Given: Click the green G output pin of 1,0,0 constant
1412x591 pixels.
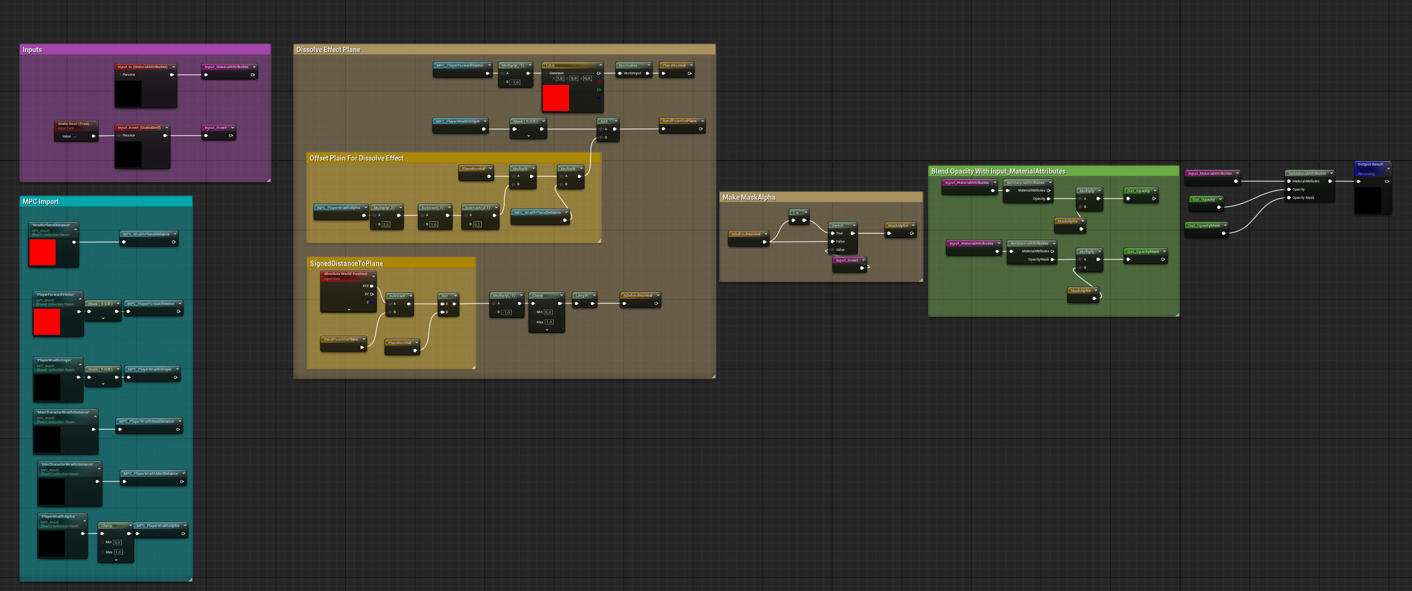Looking at the screenshot, I should tap(599, 90).
